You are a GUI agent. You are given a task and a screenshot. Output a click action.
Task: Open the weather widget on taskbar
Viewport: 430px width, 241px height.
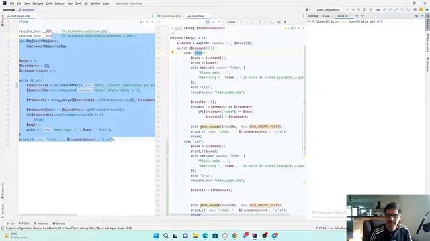[x=16, y=236]
